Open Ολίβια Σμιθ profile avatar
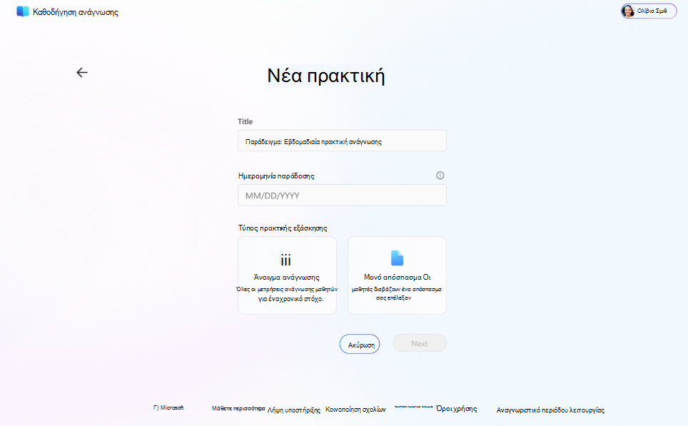 (x=628, y=11)
